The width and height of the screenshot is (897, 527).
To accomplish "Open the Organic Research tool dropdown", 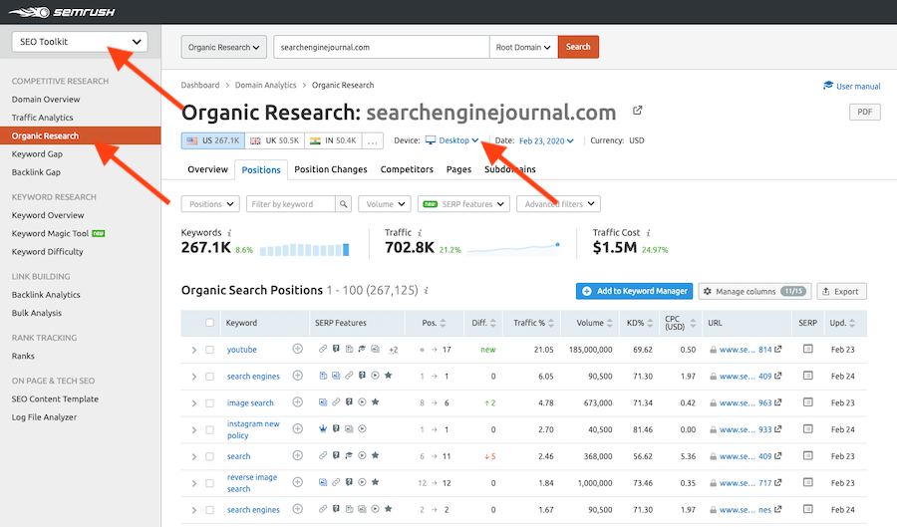I will 223,47.
